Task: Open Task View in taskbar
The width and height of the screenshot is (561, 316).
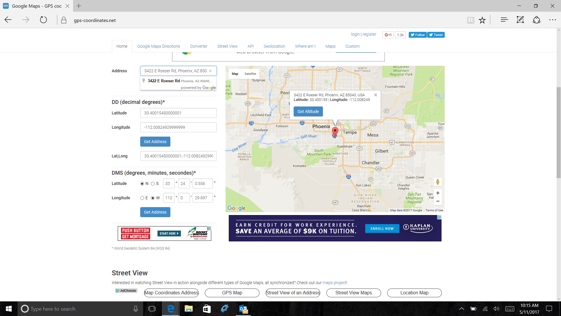Action: pyautogui.click(x=152, y=309)
